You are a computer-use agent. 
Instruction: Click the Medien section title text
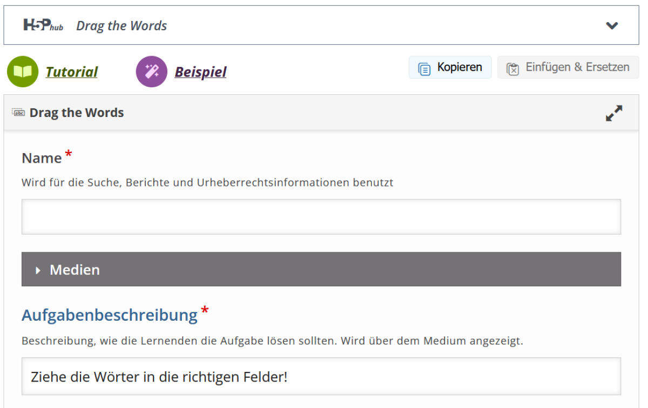click(x=75, y=269)
